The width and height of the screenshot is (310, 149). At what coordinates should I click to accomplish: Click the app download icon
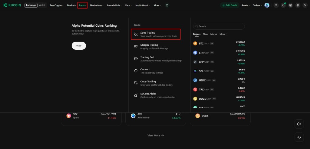[x=290, y=5]
